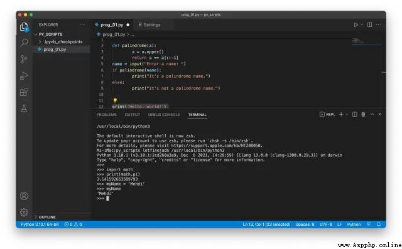
Task: Close the terminal panel
Action: 379,114
